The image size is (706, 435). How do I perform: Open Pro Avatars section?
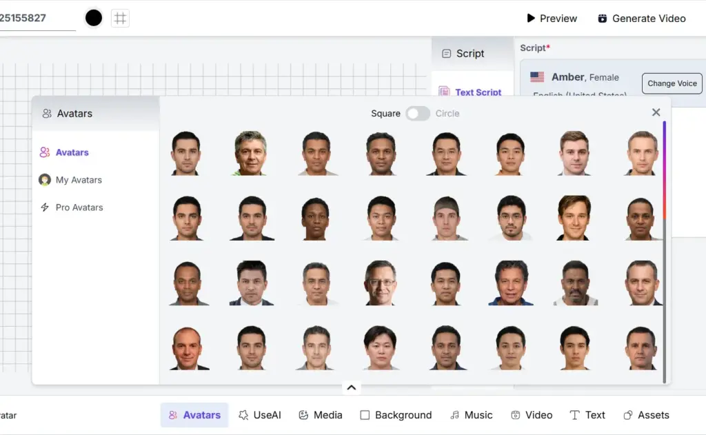[x=79, y=207]
